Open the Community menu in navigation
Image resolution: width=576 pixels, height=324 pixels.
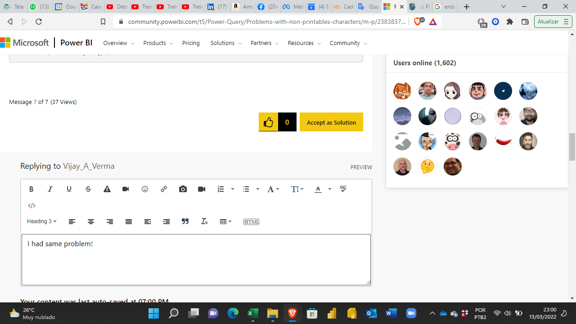click(x=348, y=43)
